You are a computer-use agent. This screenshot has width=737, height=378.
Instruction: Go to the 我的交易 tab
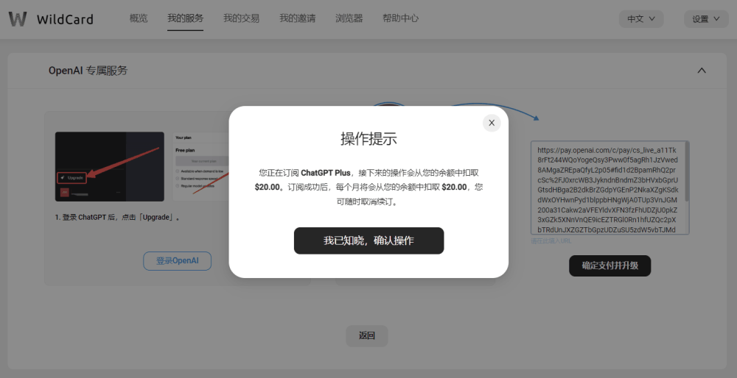point(241,18)
